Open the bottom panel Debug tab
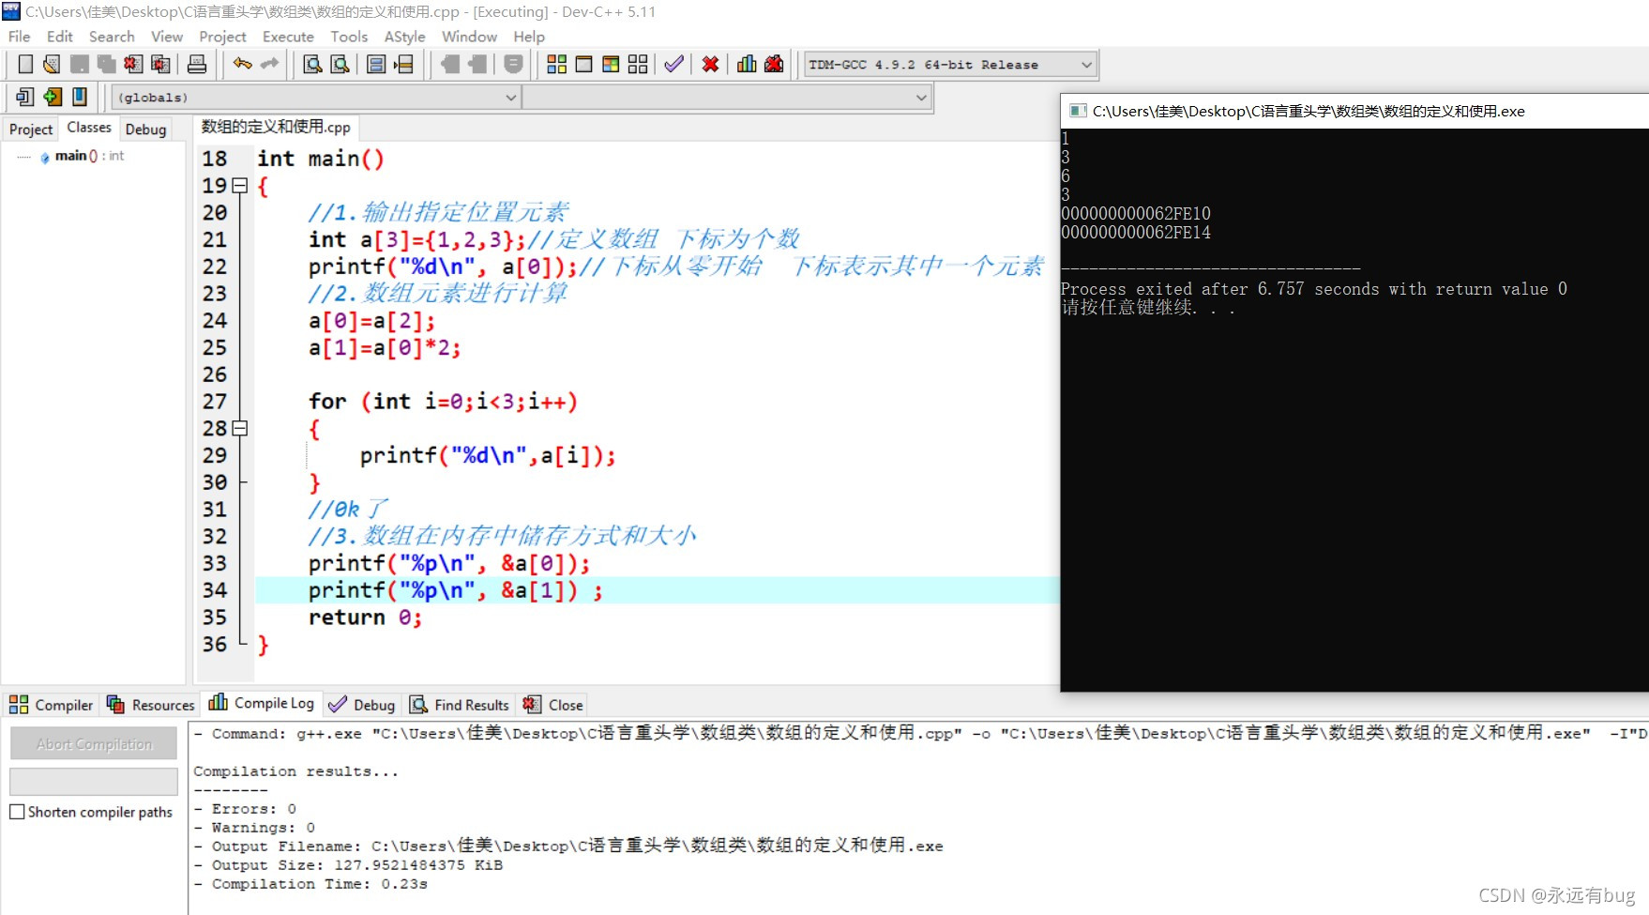The width and height of the screenshot is (1649, 915). (362, 705)
